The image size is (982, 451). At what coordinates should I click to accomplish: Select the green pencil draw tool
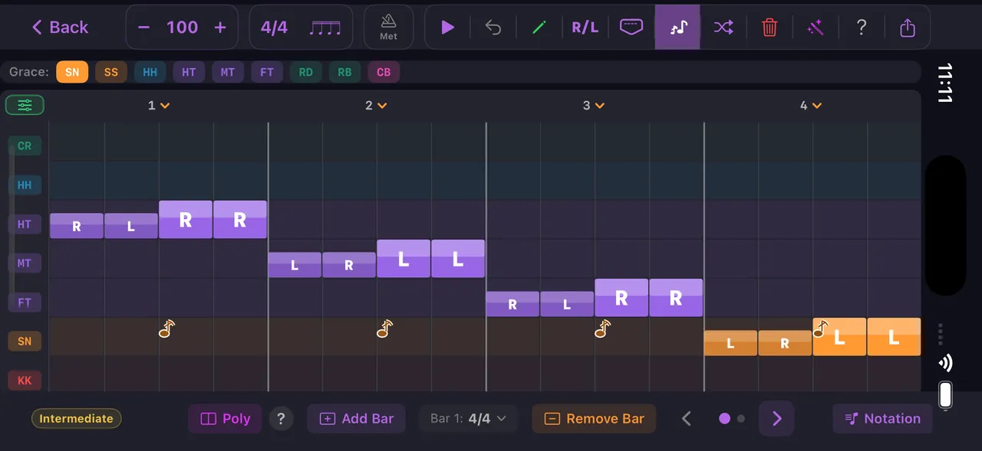539,28
